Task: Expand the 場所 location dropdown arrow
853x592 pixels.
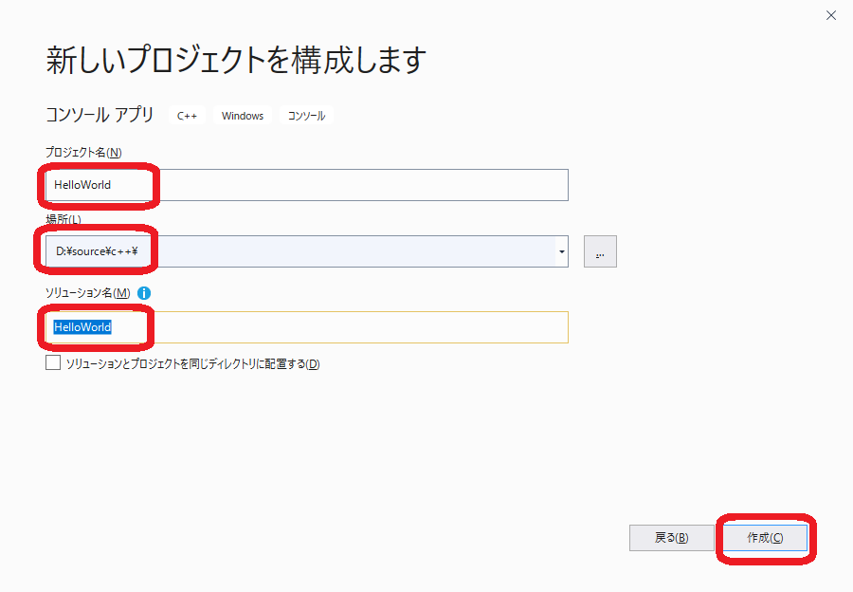Action: tap(561, 251)
